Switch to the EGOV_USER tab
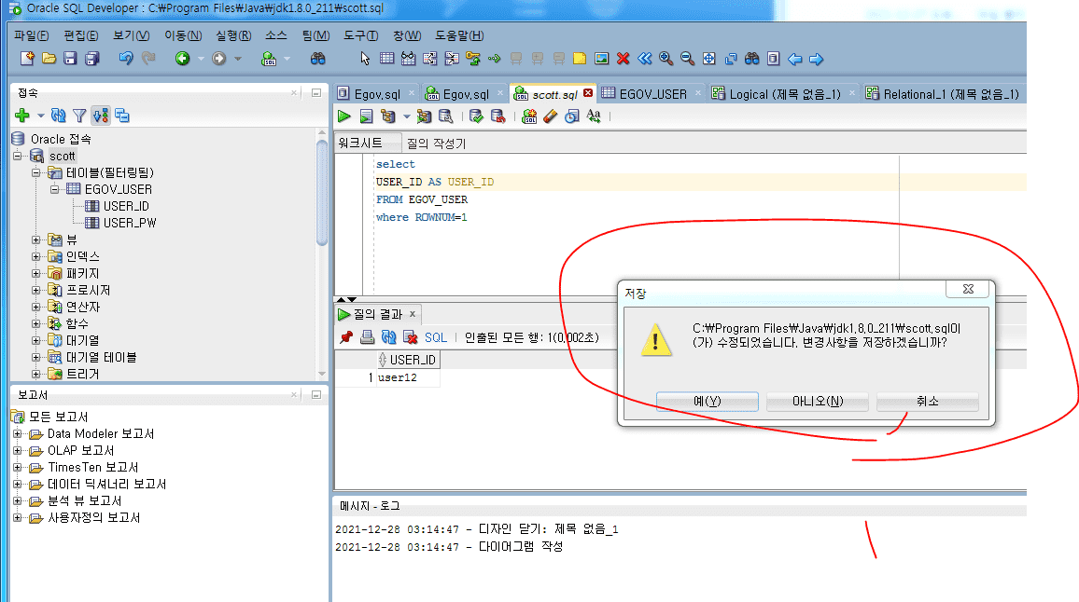The width and height of the screenshot is (1079, 602). click(652, 94)
